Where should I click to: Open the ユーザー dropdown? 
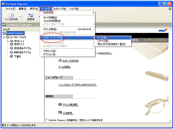150,40
